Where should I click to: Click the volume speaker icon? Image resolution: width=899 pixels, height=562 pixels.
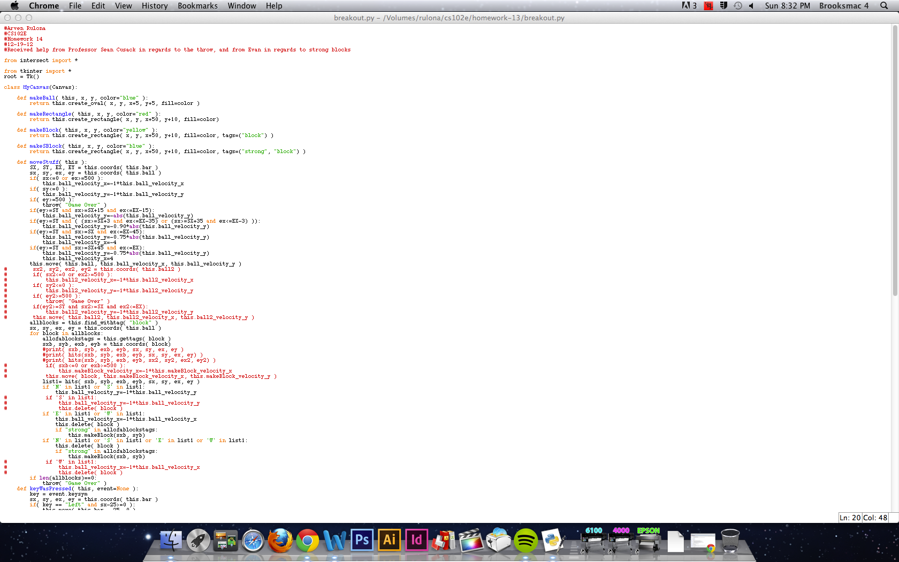(751, 6)
